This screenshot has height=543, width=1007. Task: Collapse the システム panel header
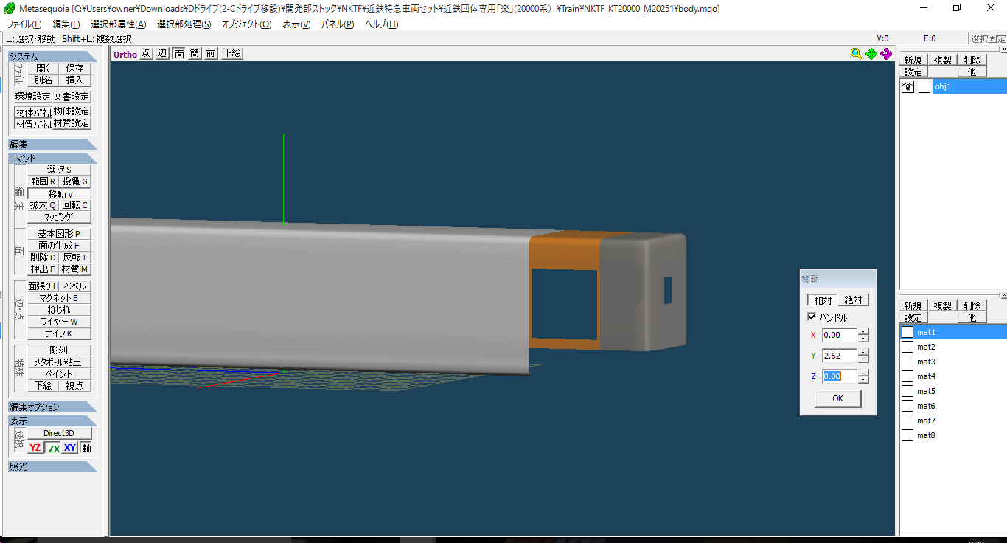point(52,56)
